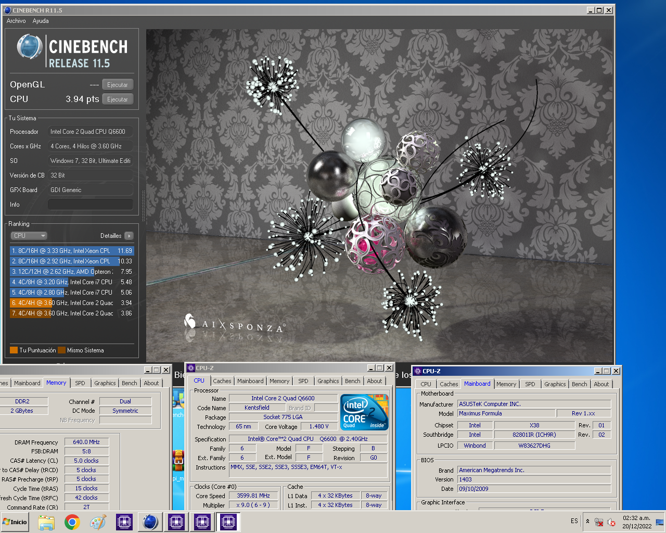
Task: Click the highlighted active CPU-Z taskbar button
Action: click(x=228, y=522)
